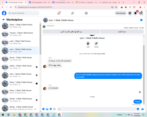Open the Friends icon in top navigation
Viewport: 147px width, 117px height.
click(x=73, y=13)
